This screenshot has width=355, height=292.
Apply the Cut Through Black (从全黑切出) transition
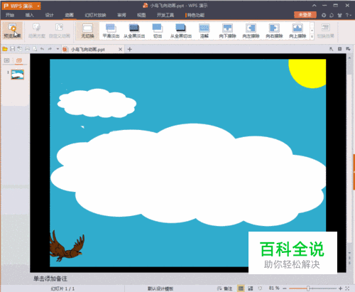tap(181, 31)
